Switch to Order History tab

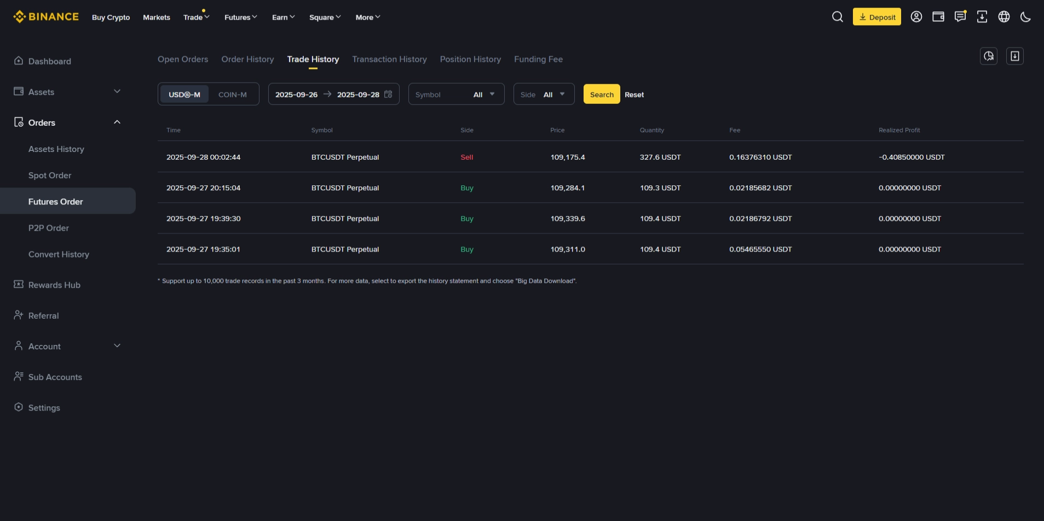[x=247, y=59]
